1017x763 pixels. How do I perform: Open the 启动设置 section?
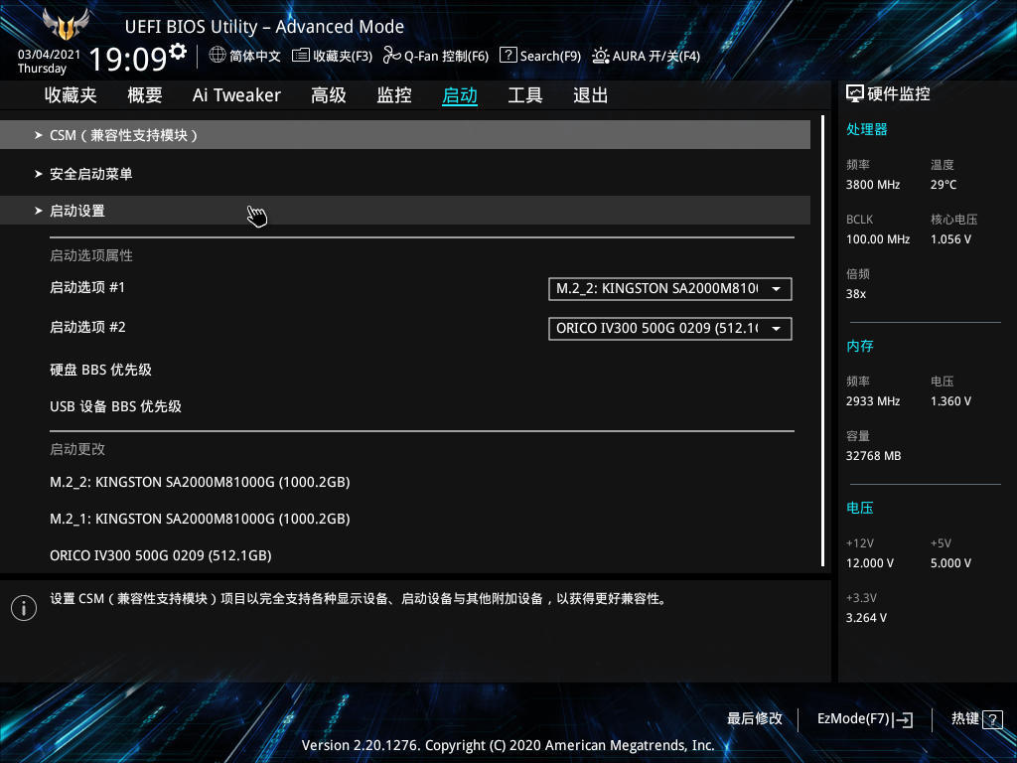[x=78, y=211]
